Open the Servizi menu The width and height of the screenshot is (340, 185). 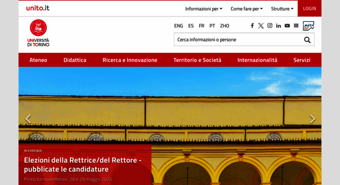coord(302,60)
